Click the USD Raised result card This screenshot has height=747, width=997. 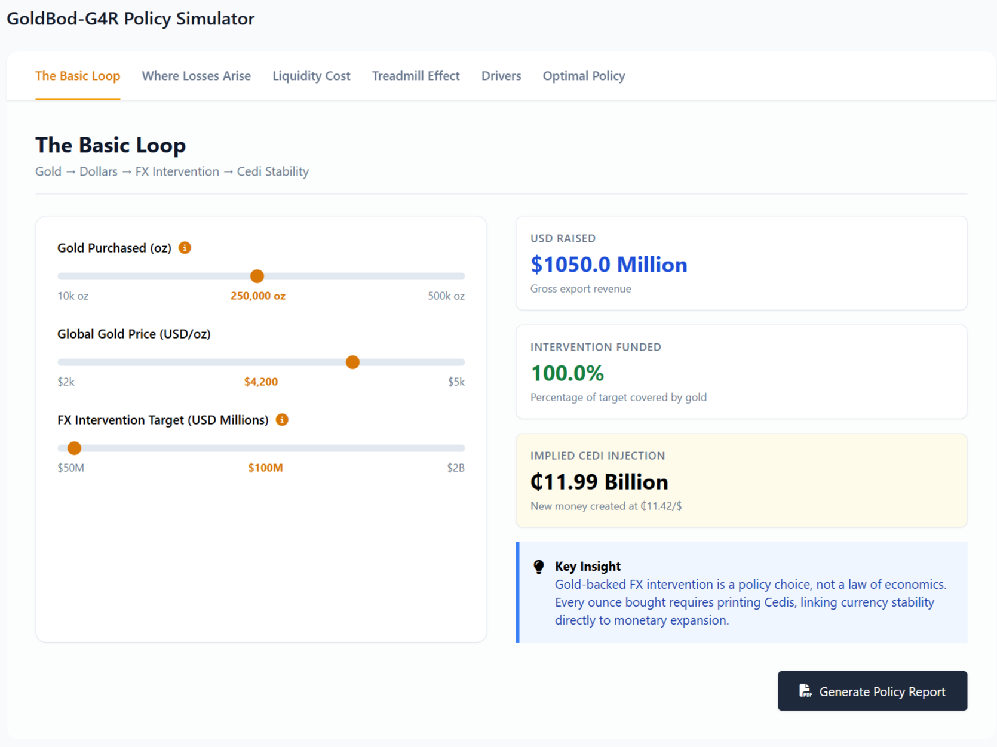tap(741, 263)
